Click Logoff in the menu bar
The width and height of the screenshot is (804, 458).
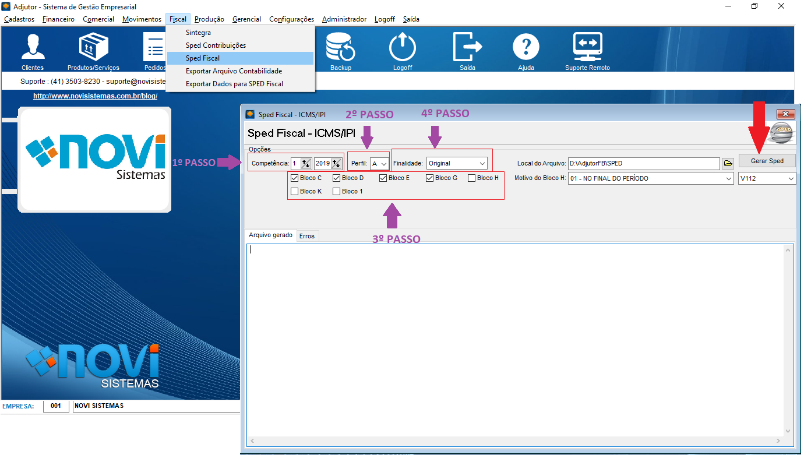(385, 19)
